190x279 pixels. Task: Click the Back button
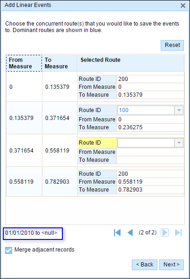[144, 265]
